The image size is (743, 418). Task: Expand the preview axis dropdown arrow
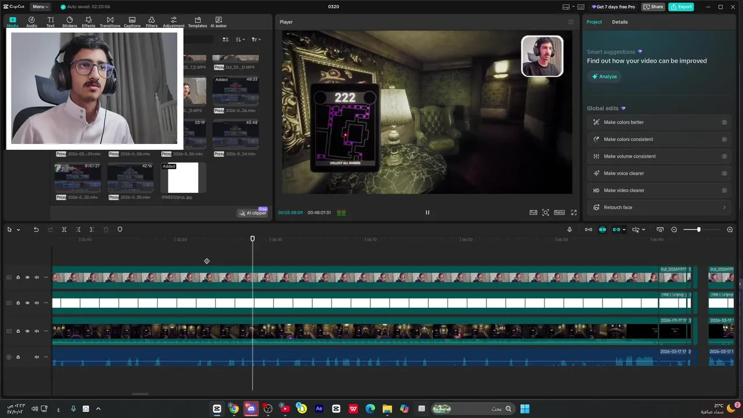[x=643, y=230]
